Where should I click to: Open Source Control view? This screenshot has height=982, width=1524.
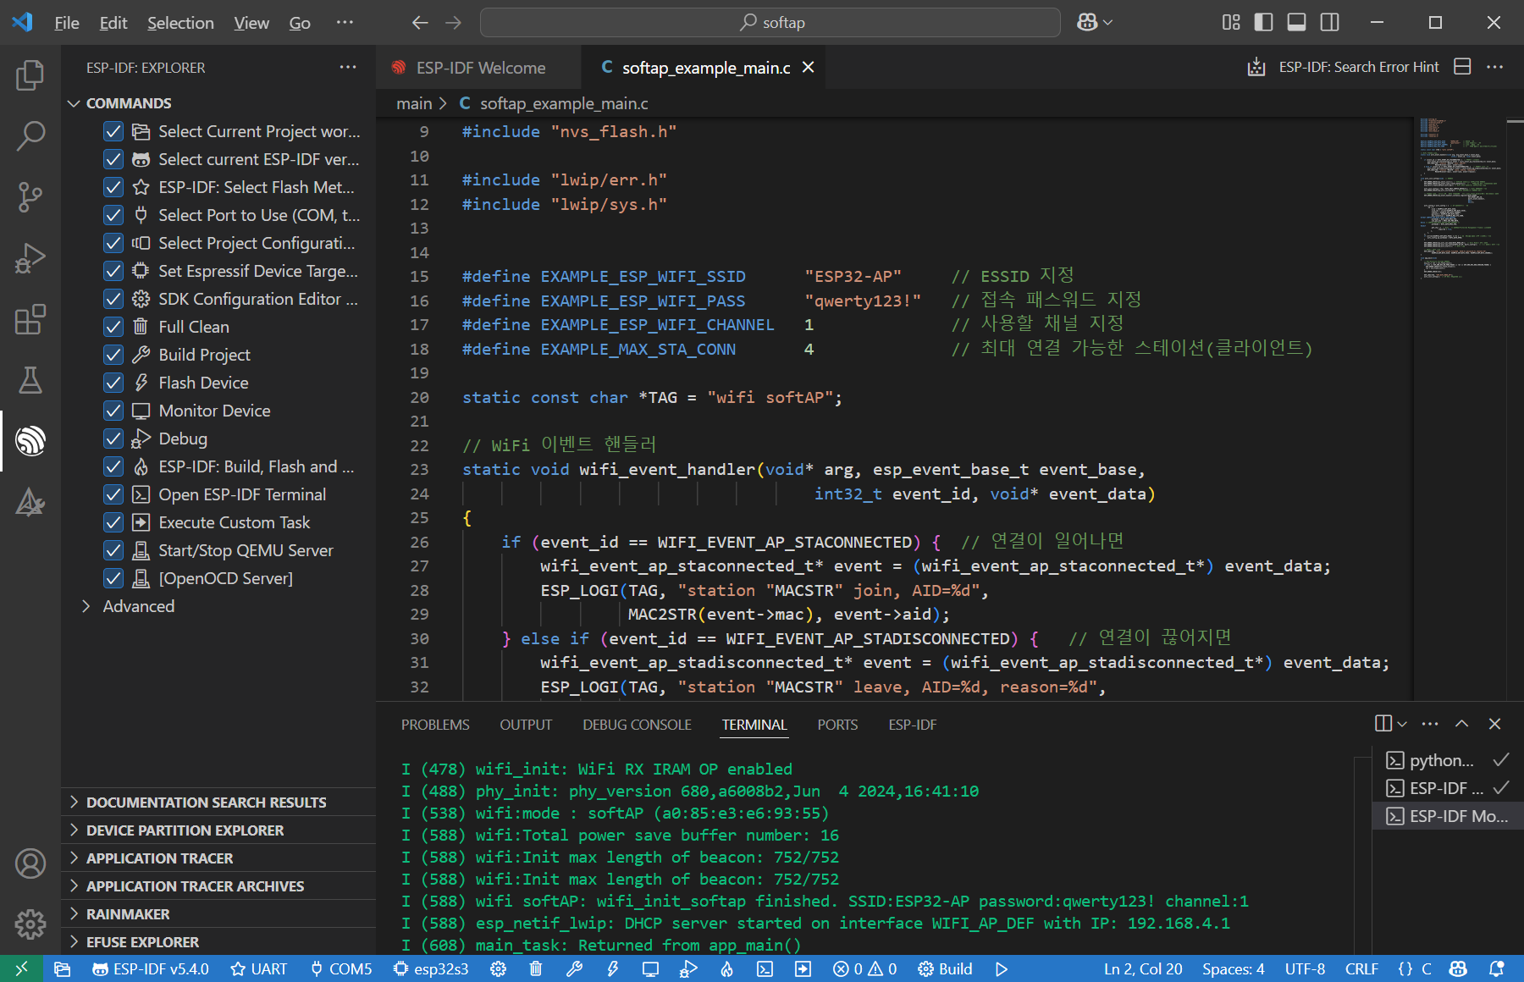pos(30,197)
